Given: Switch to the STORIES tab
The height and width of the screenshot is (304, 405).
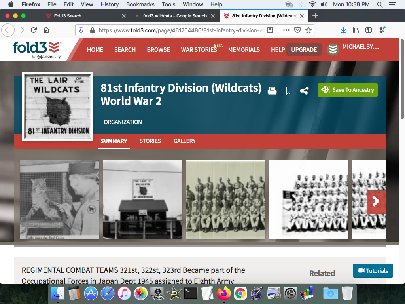Looking at the screenshot, I should click(150, 141).
